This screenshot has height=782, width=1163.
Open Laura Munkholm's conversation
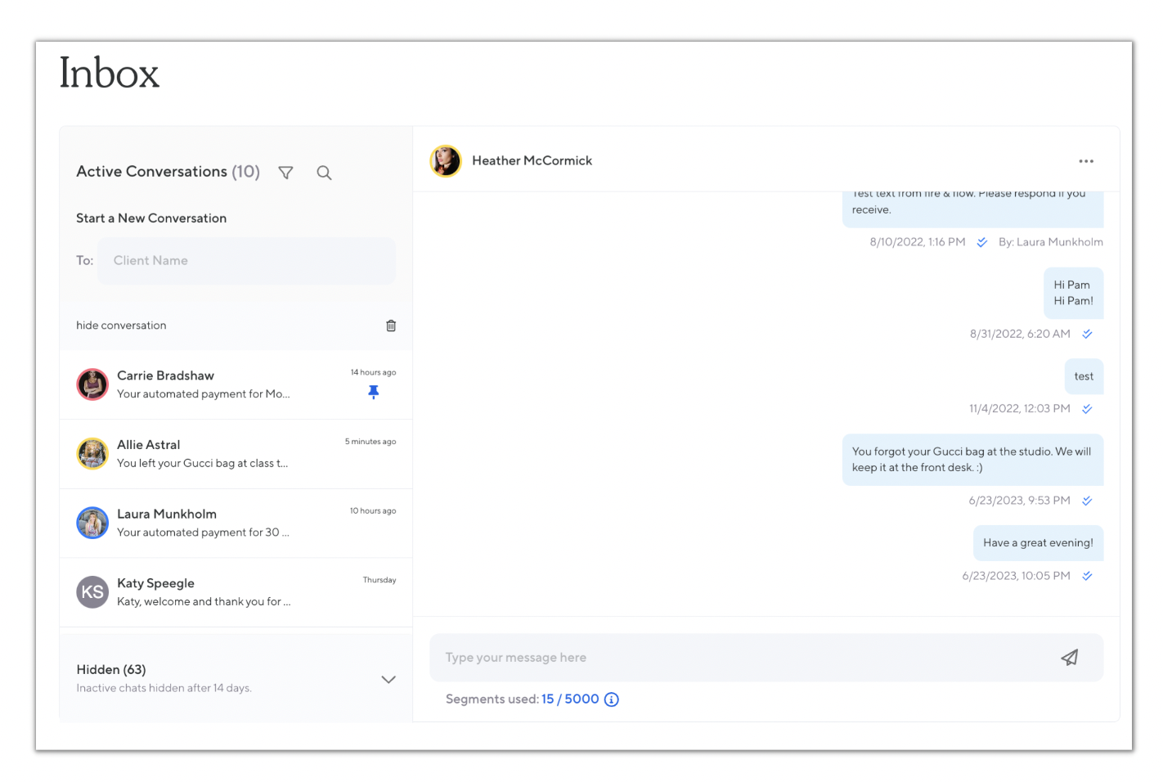236,524
